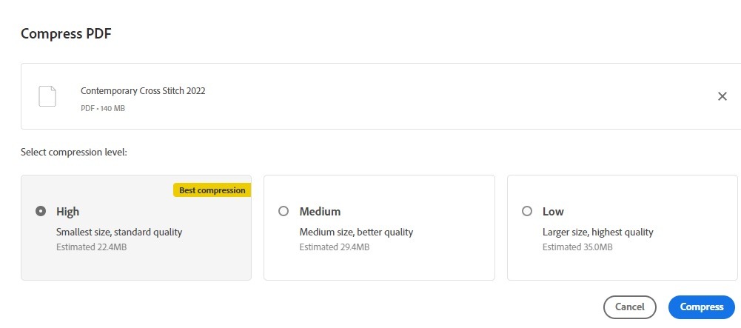The image size is (741, 328).
Task: Click 'Medium size, better quality' description
Action: tap(356, 232)
